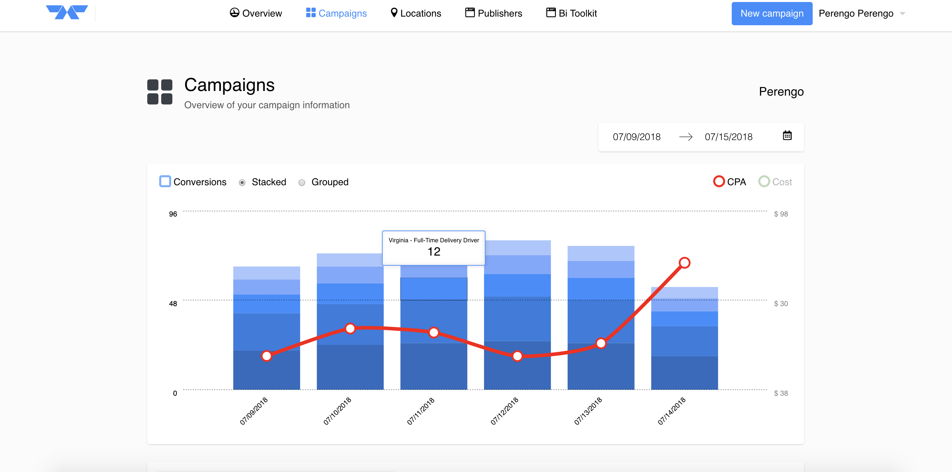
Task: Open the Locations tab
Action: pyautogui.click(x=420, y=14)
